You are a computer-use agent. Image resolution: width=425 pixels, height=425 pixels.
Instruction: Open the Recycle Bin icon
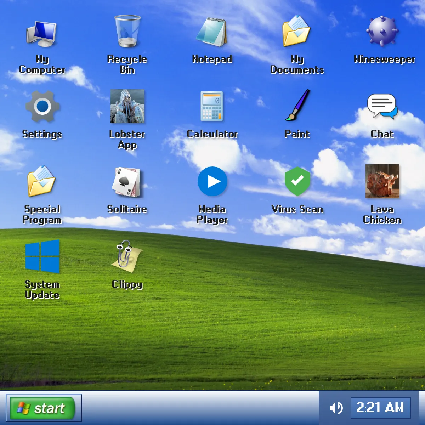coord(127,32)
